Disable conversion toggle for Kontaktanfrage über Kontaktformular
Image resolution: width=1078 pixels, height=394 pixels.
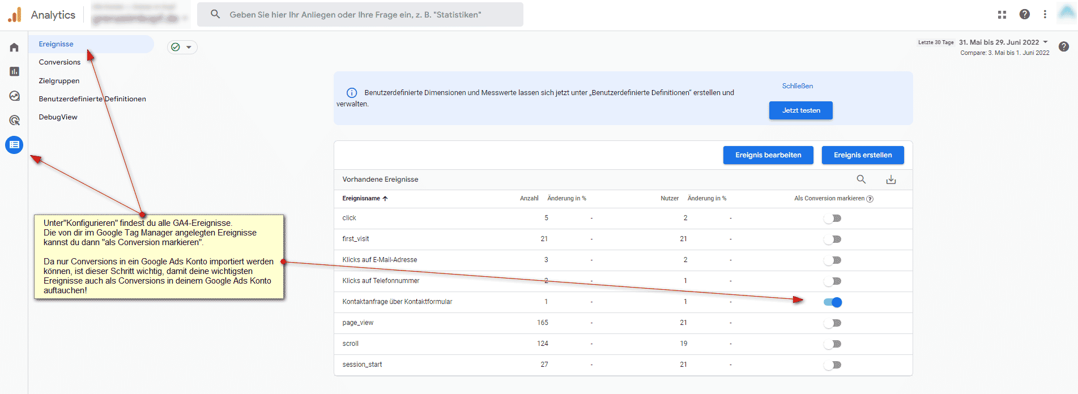pyautogui.click(x=833, y=302)
